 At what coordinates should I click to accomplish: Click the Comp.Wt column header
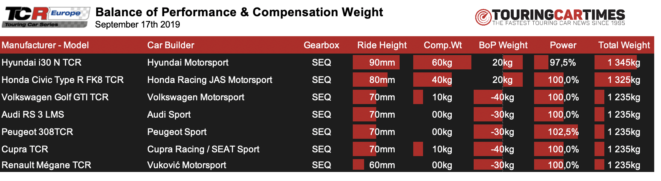coord(443,45)
